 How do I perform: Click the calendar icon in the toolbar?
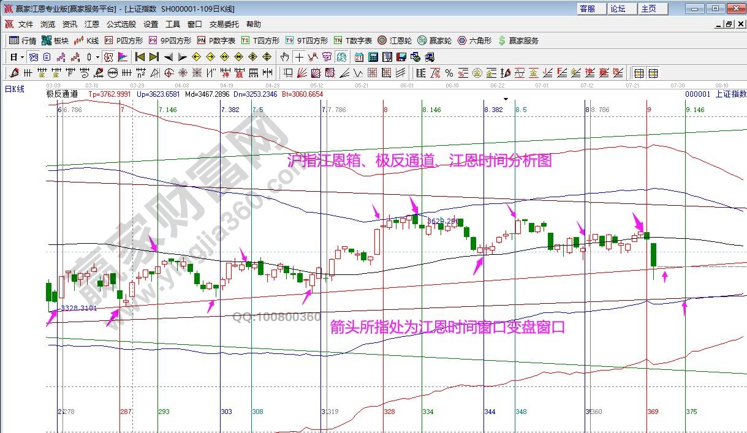[359, 58]
